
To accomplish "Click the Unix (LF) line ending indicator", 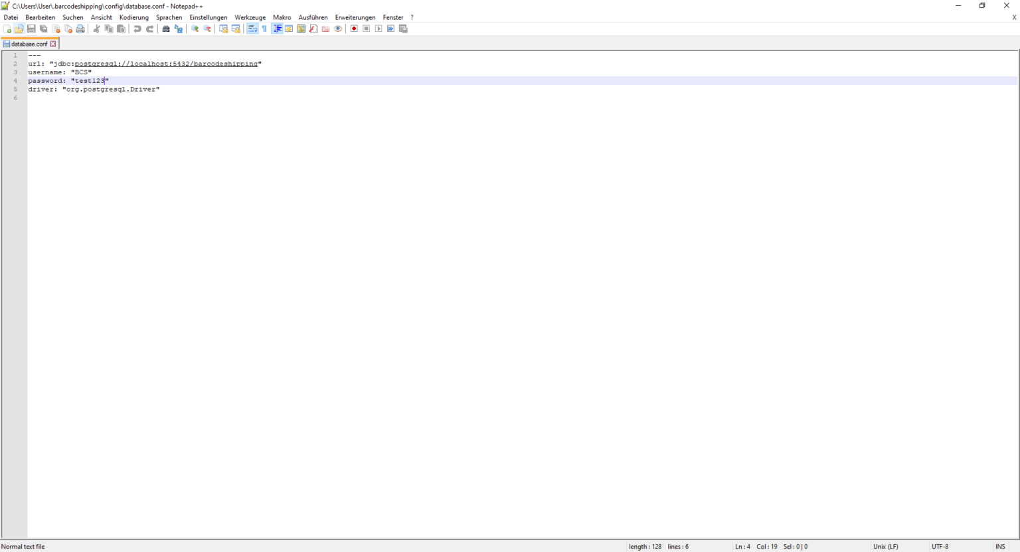I will click(x=886, y=547).
